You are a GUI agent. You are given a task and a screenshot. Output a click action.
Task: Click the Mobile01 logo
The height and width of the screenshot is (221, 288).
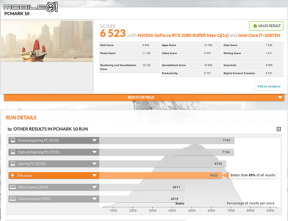(30, 7)
